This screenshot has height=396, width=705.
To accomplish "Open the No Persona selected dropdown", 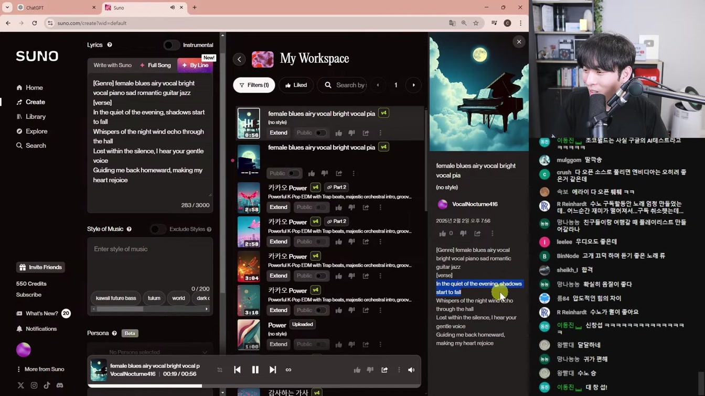I will 150,352.
